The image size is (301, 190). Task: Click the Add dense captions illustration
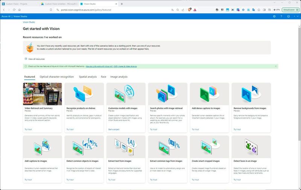click(210, 94)
